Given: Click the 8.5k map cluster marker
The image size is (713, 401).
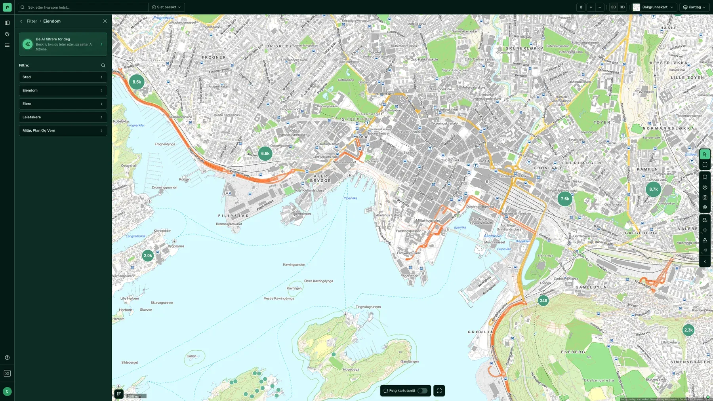Looking at the screenshot, I should 137,82.
